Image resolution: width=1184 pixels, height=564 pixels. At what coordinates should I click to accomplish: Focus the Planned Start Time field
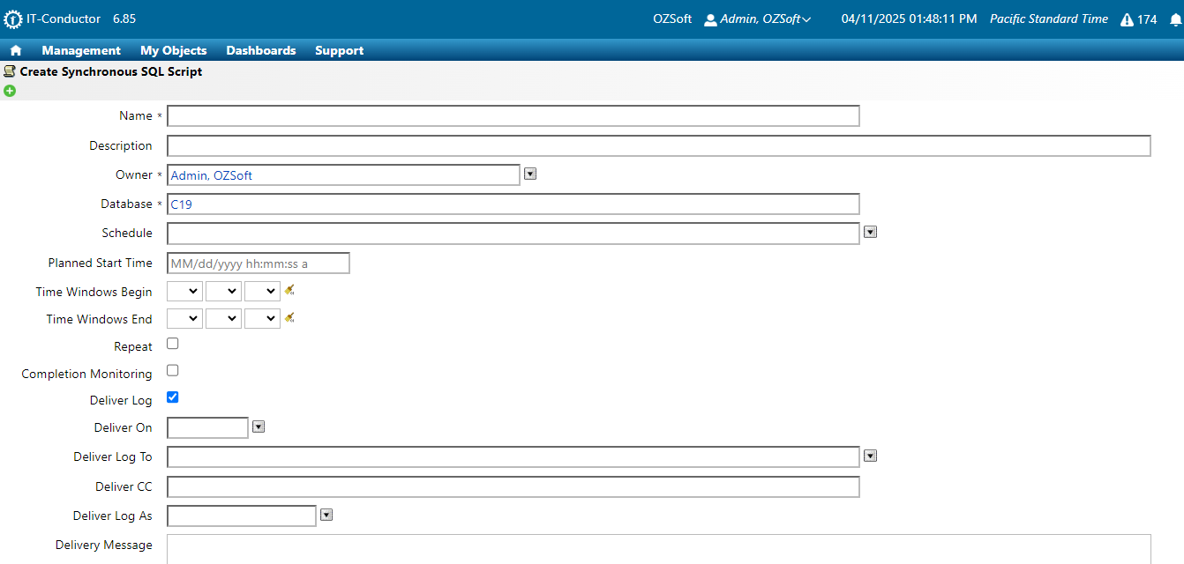(x=259, y=263)
